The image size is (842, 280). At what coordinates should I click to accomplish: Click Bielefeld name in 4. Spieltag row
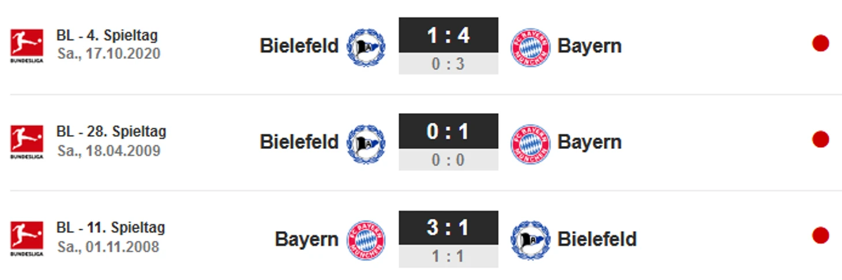click(x=299, y=46)
